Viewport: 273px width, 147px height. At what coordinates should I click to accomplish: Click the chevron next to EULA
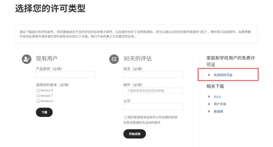[209, 97]
